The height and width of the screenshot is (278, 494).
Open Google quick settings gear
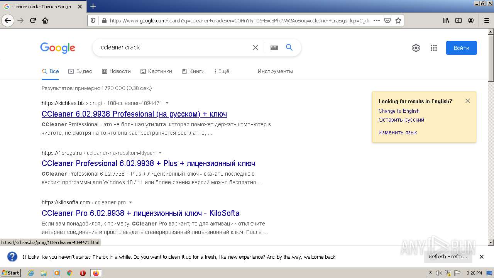click(x=416, y=48)
